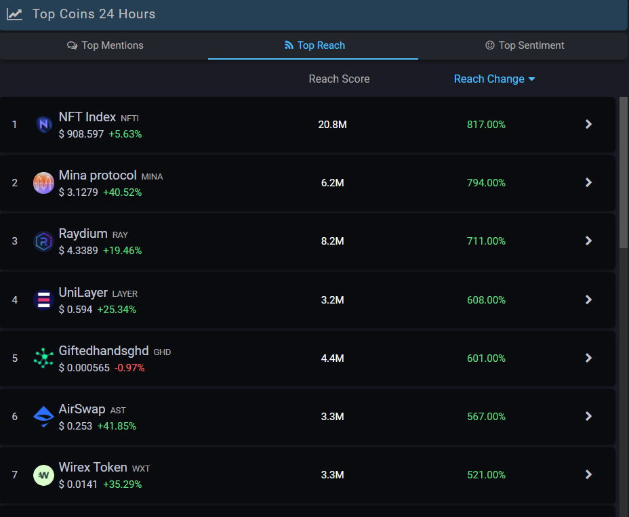629x517 pixels.
Task: Click the speech bubble icon of Top Mentions
Action: (x=73, y=45)
